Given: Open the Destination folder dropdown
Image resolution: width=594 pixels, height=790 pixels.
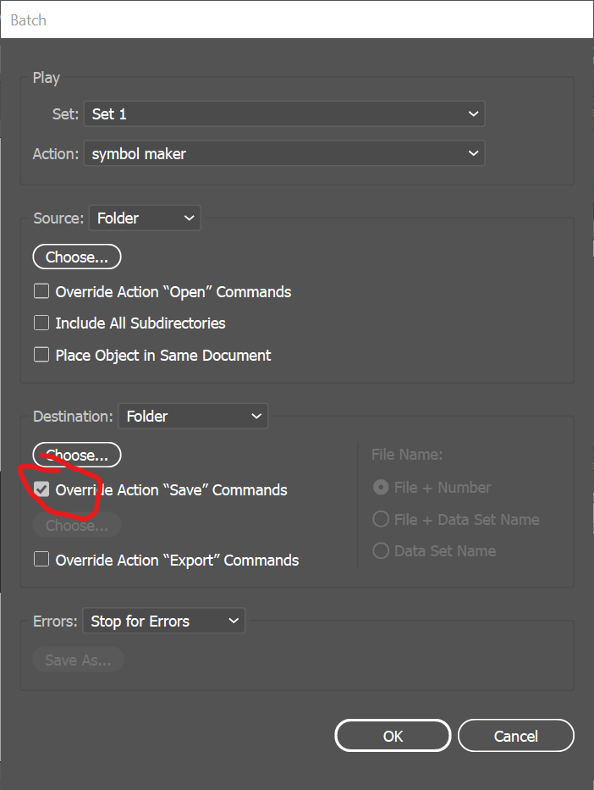Looking at the screenshot, I should tap(192, 416).
